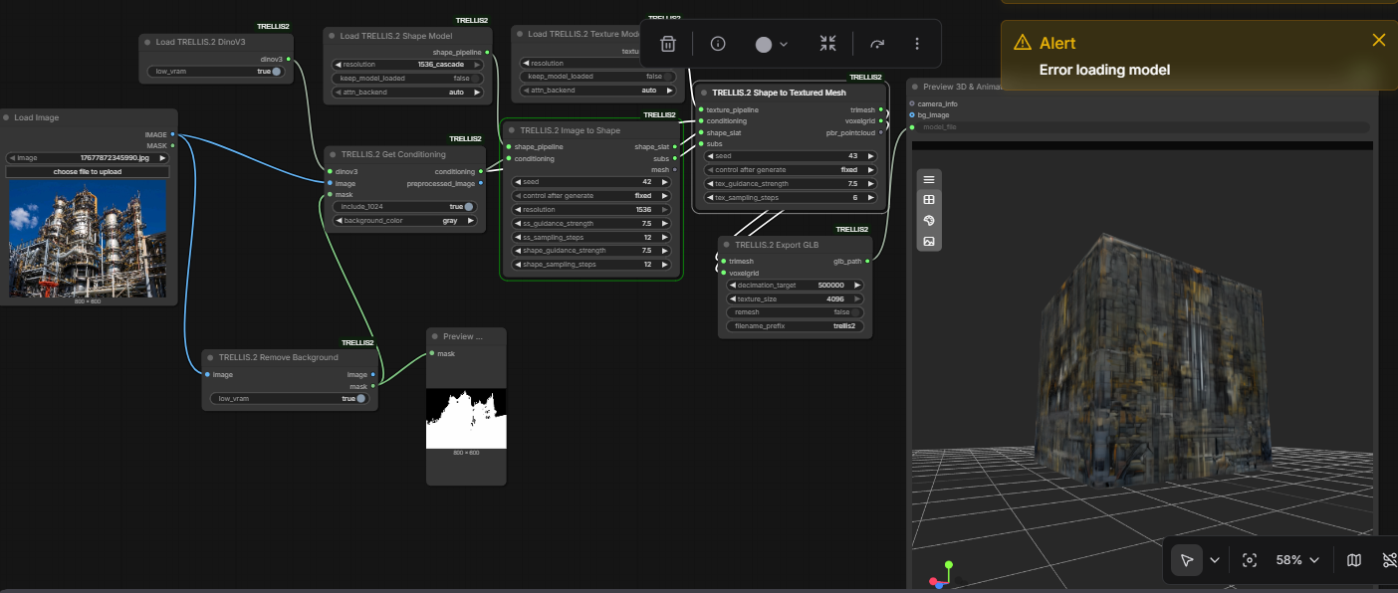Toggle the grid icon in the 3D preview
The image size is (1398, 593).
pos(929,200)
